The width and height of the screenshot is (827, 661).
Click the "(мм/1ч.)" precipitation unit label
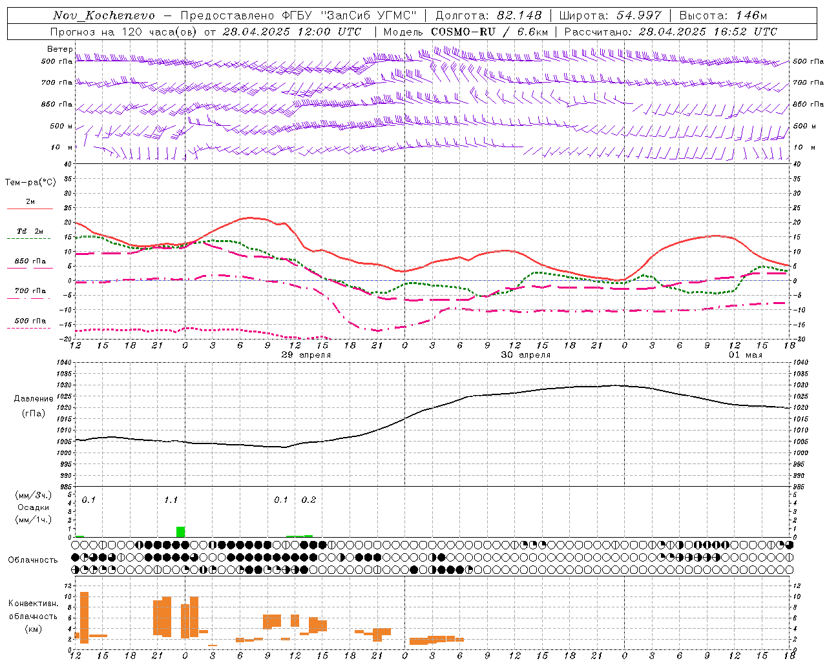click(33, 520)
